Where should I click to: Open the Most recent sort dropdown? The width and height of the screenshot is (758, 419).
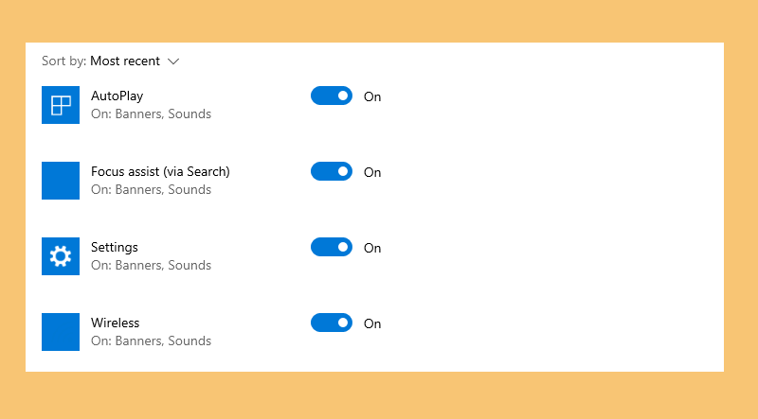(x=125, y=61)
